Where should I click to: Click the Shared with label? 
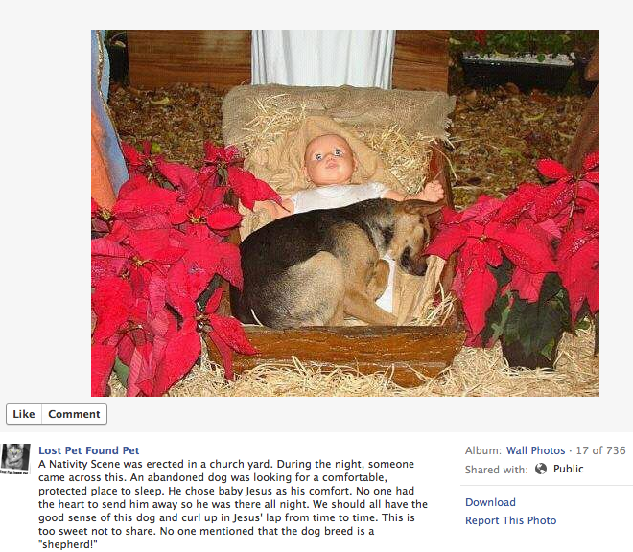tap(496, 470)
